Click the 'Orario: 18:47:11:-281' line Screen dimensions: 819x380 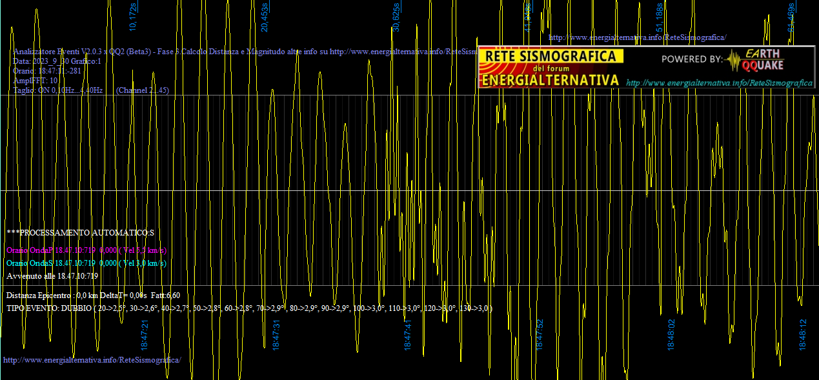[x=47, y=71]
